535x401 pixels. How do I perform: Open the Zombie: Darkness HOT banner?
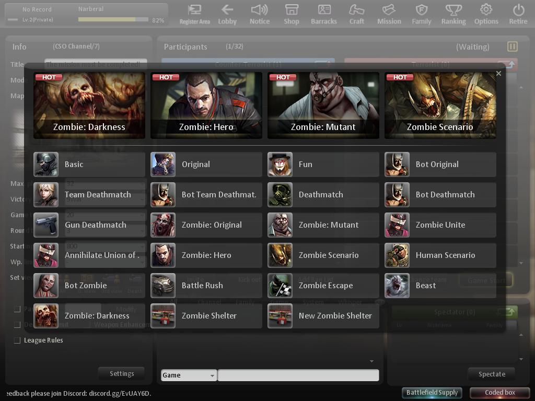[89, 105]
